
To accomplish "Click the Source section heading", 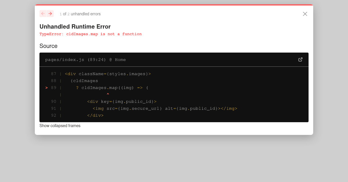I will click(x=48, y=46).
